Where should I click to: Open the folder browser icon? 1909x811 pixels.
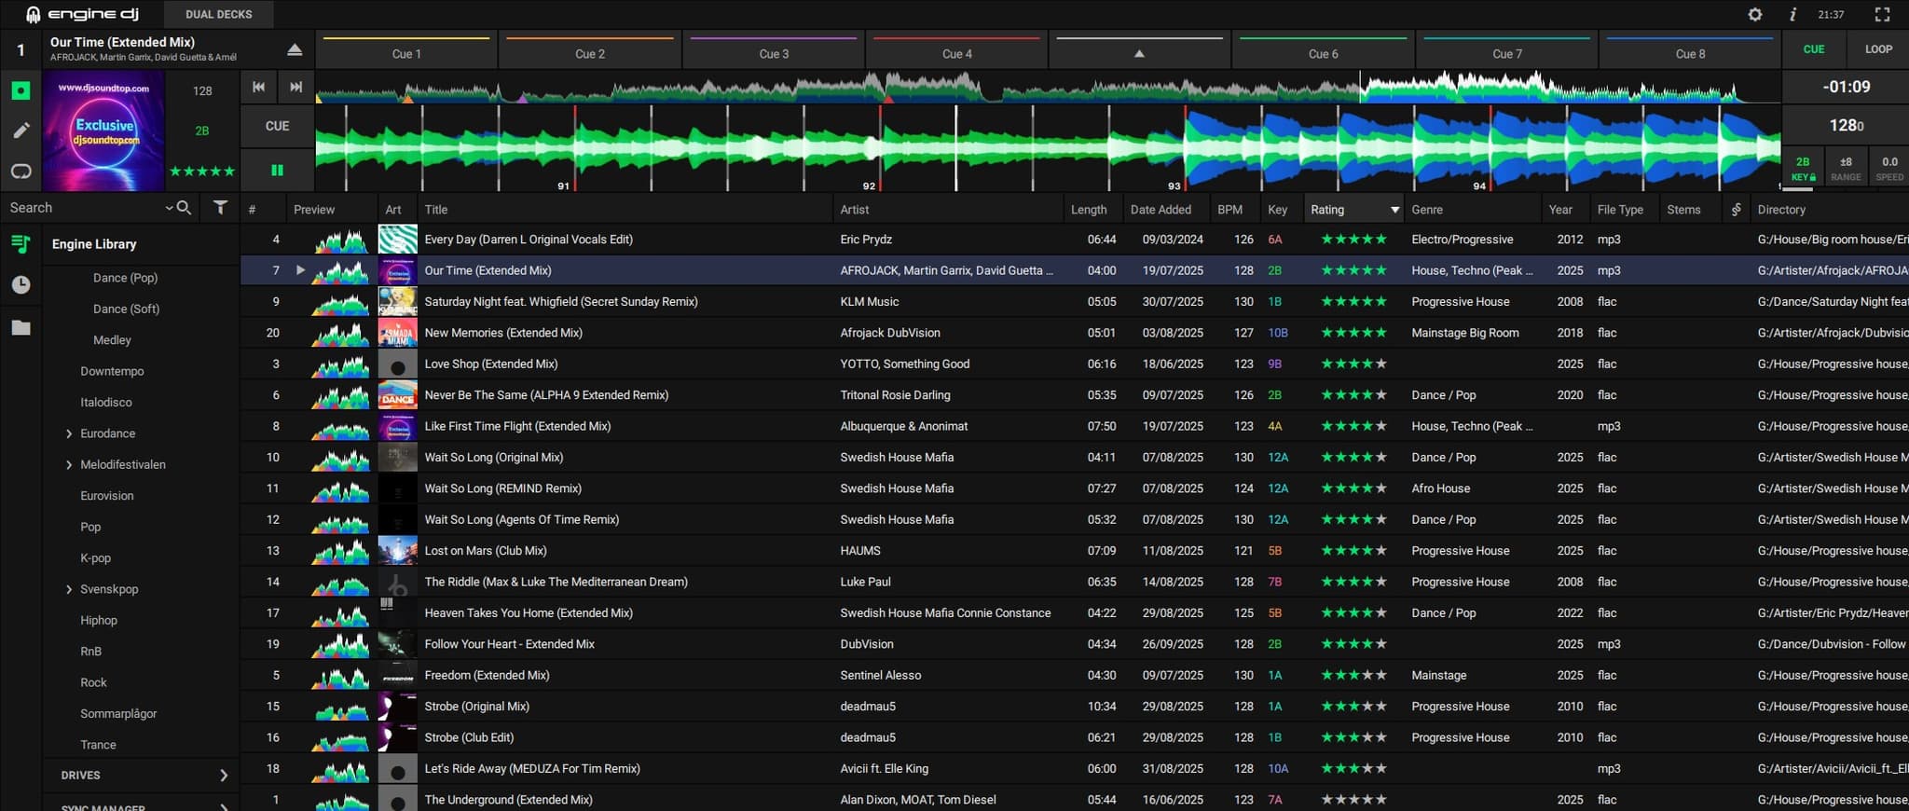[21, 327]
